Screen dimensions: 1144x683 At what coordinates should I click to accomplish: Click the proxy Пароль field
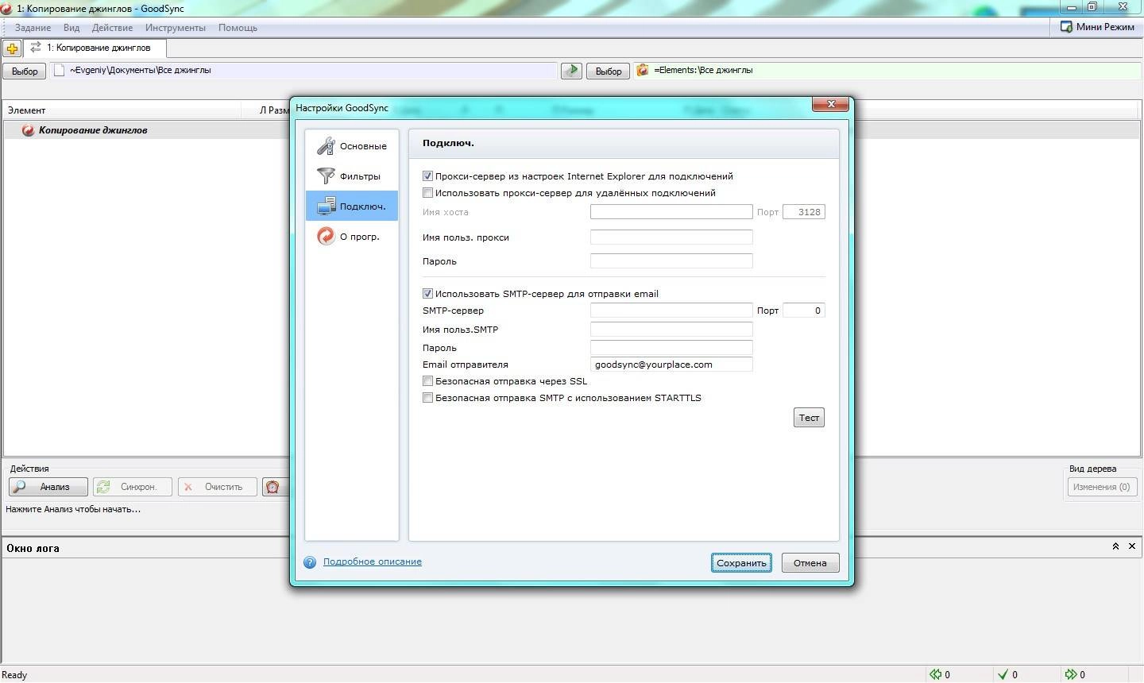[x=671, y=260]
